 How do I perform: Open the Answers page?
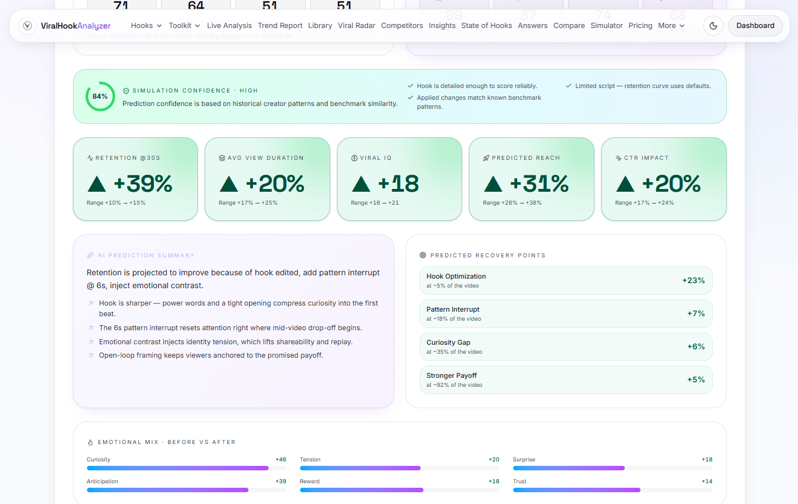[x=533, y=26]
